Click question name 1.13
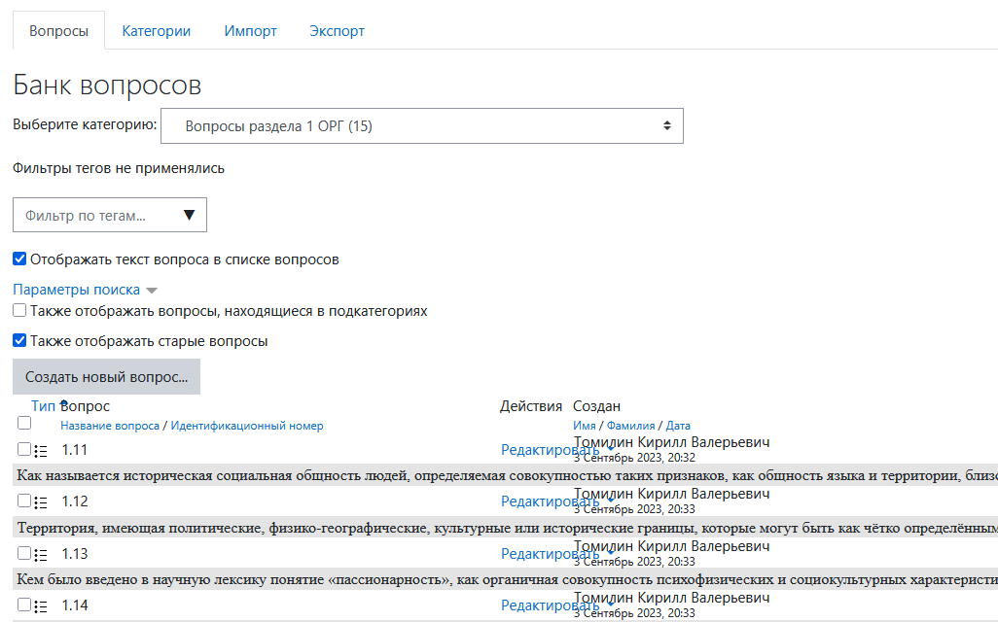 pos(75,554)
